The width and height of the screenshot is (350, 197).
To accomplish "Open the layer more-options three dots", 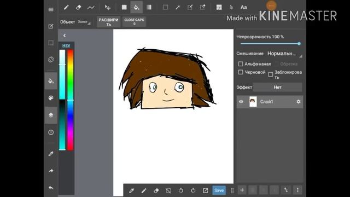I will (297, 190).
